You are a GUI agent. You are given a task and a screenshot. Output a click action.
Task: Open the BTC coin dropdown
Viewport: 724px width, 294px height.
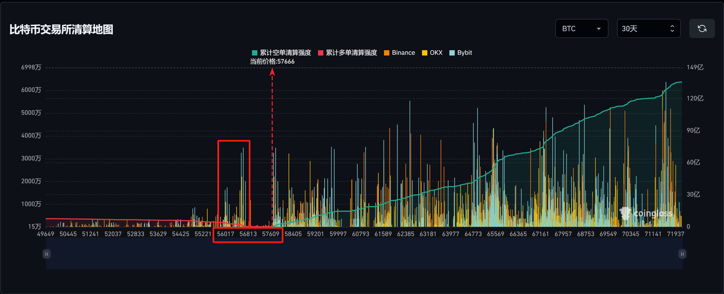click(x=581, y=28)
